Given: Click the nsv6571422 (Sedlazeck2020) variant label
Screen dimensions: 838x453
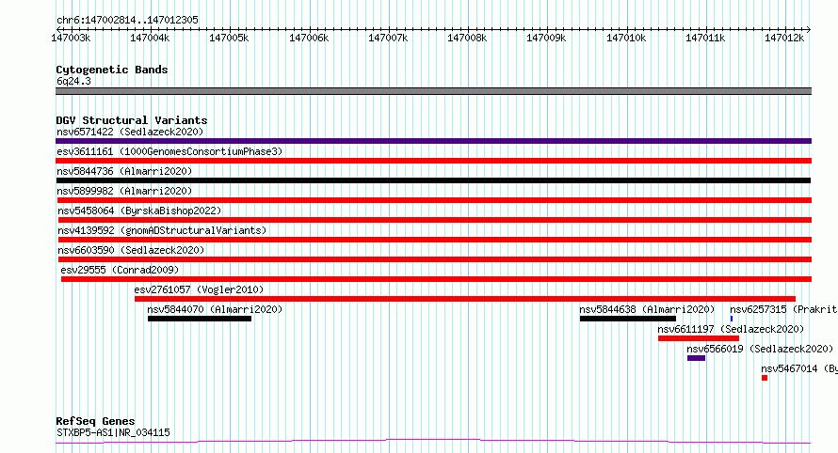Looking at the screenshot, I should [x=130, y=132].
